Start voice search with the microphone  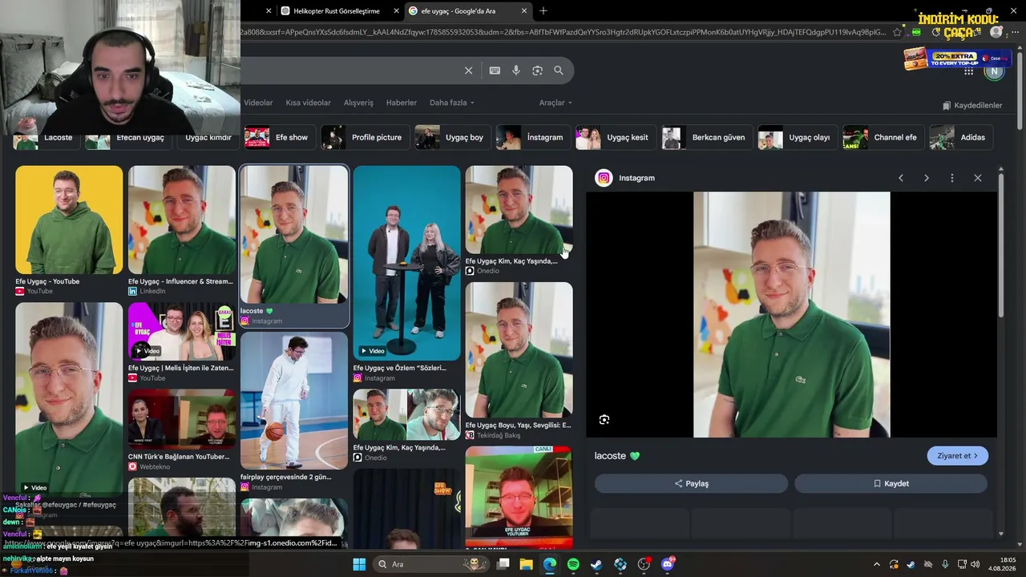point(516,71)
